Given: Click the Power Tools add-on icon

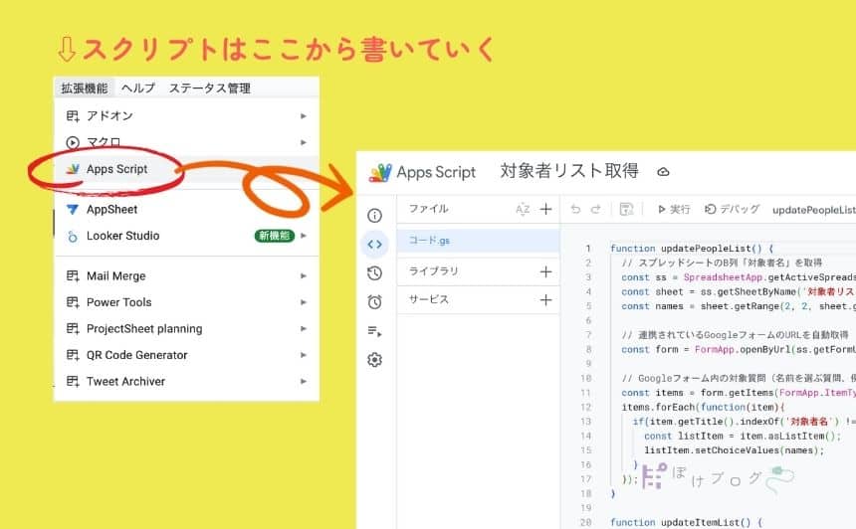Looking at the screenshot, I should click(73, 302).
